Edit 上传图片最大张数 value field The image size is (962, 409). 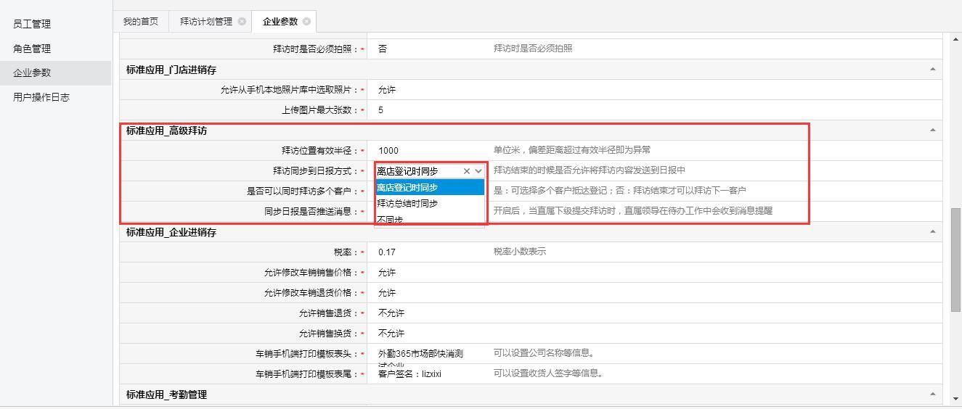[428, 110]
